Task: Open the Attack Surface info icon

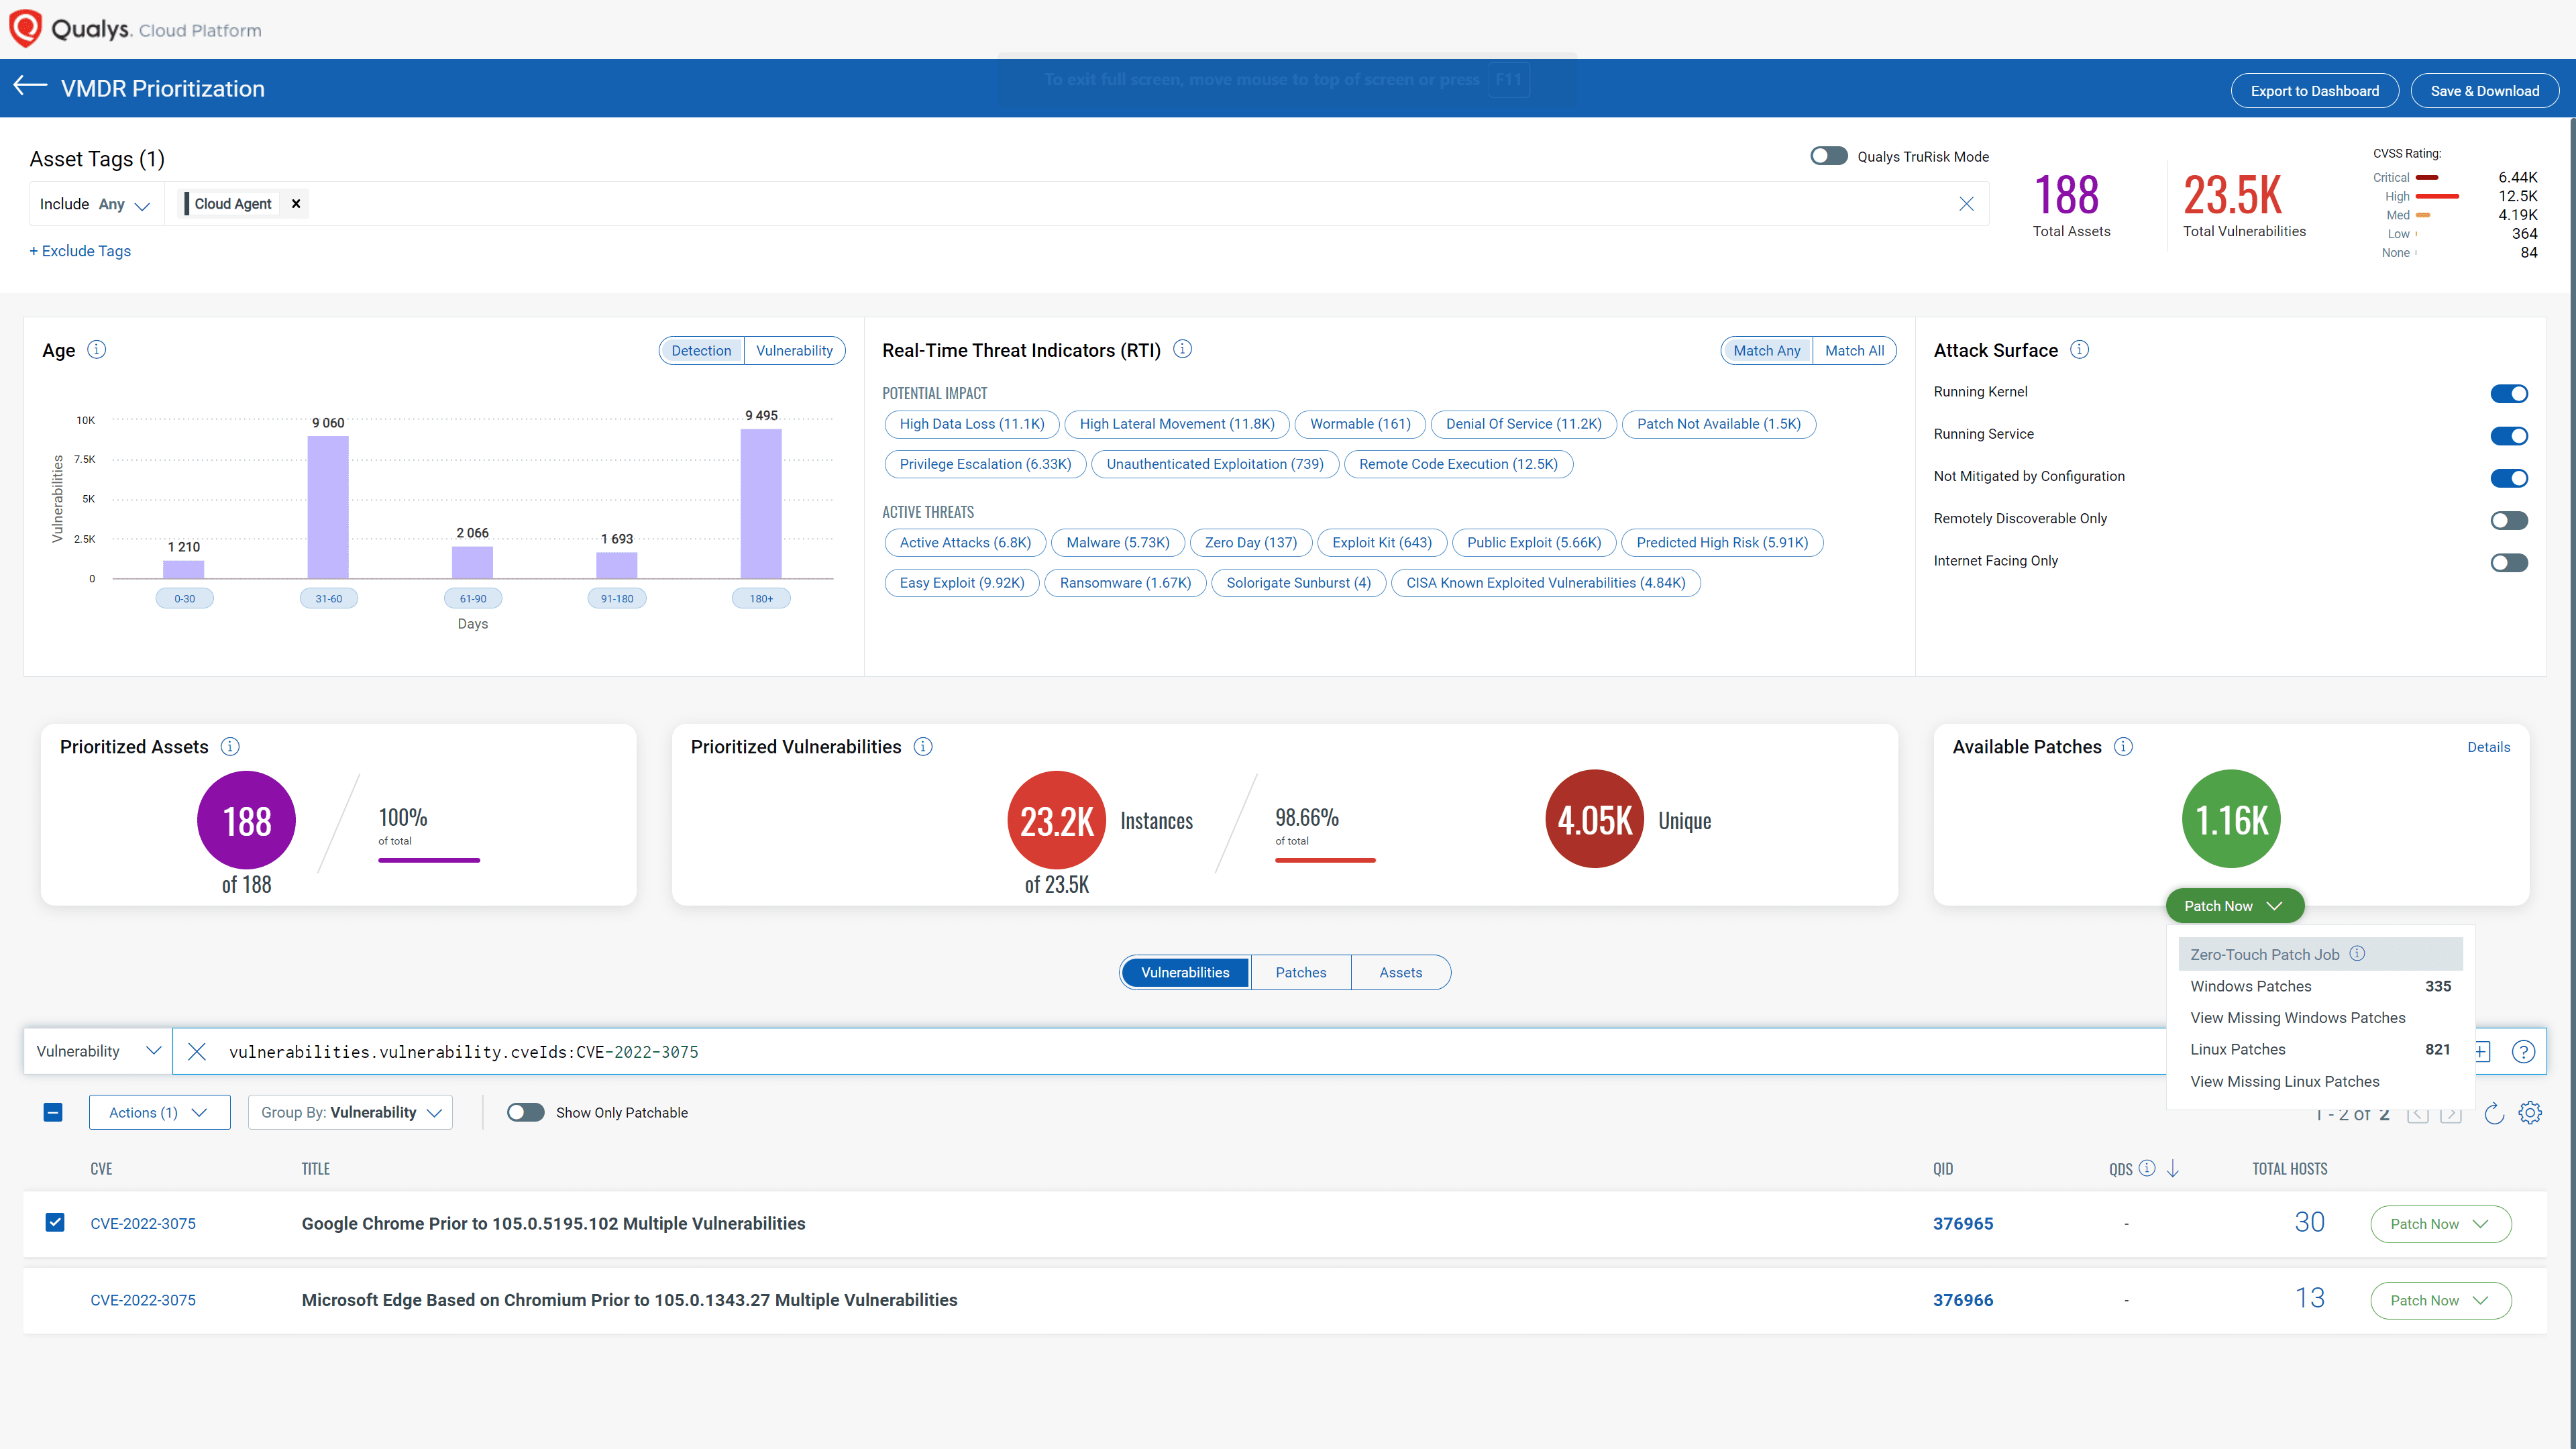Action: [x=2079, y=349]
